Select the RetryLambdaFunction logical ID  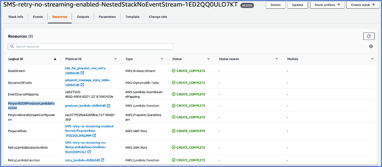(24, 160)
